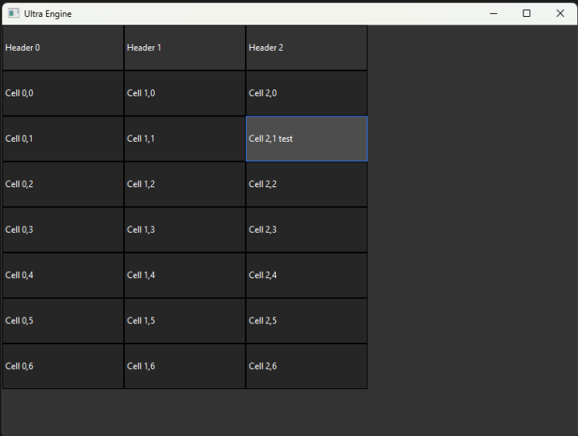Click Cell 0,6 in the bottom row
The height and width of the screenshot is (436, 578).
pos(62,366)
